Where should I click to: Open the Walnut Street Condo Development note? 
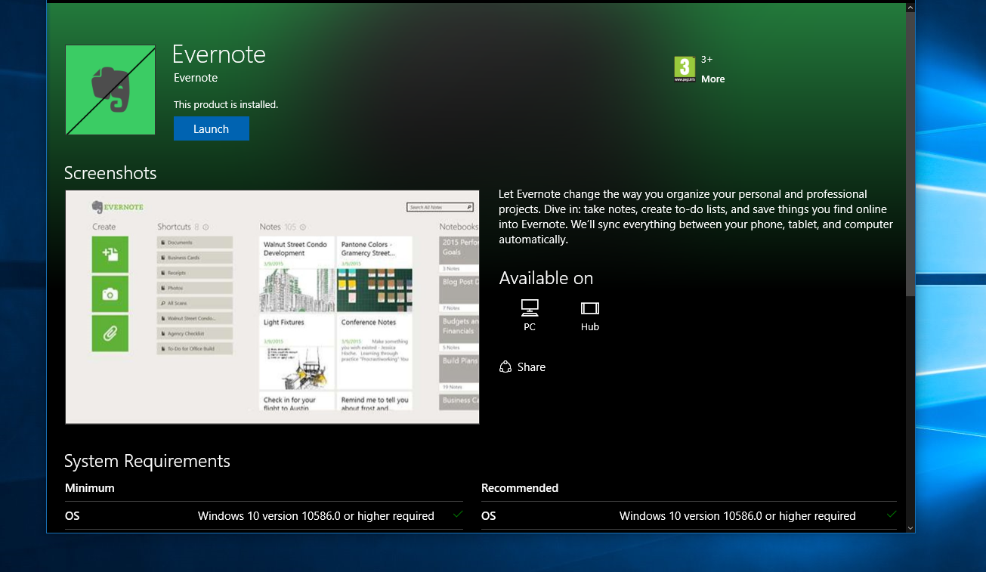[295, 249]
